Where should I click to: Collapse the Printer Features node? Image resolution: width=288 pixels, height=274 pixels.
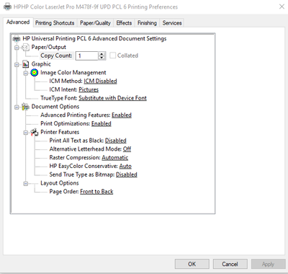pos(25,133)
